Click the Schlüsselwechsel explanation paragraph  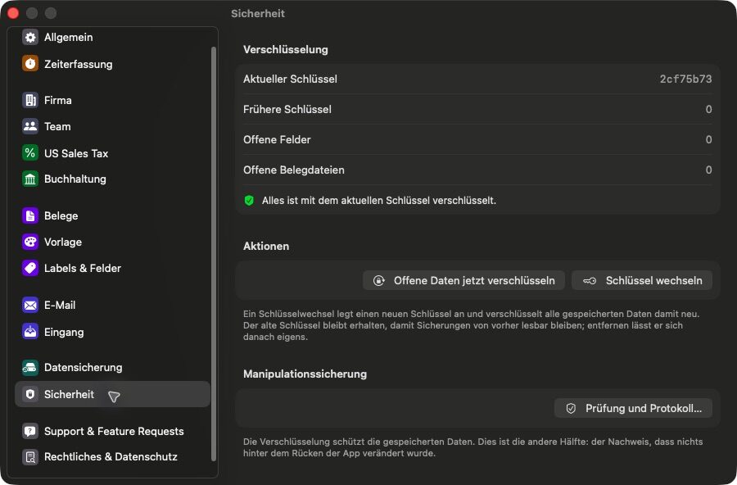click(472, 325)
